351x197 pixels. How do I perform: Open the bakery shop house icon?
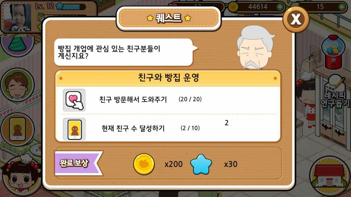[x=329, y=176]
